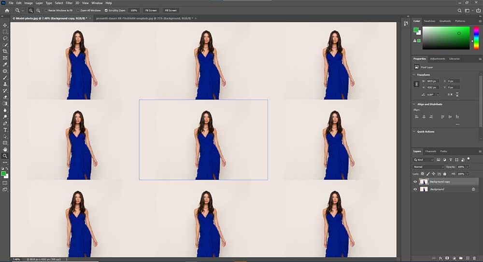Open the rotation angle dropdown
This screenshot has width=483, height=262.
tap(438, 95)
